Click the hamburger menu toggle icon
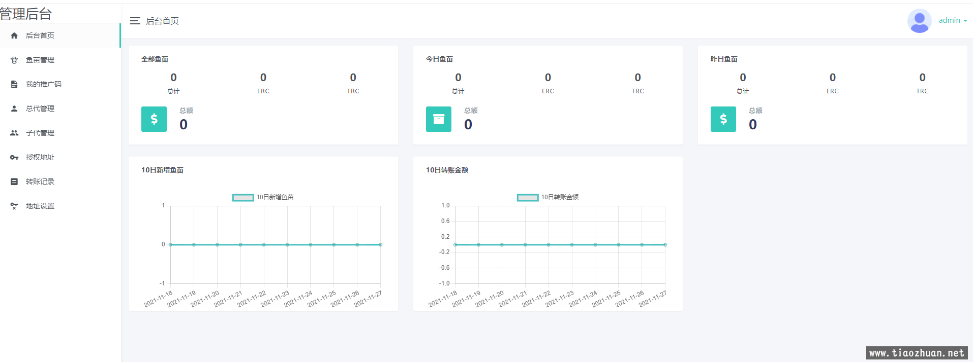The width and height of the screenshot is (973, 362). pos(135,21)
